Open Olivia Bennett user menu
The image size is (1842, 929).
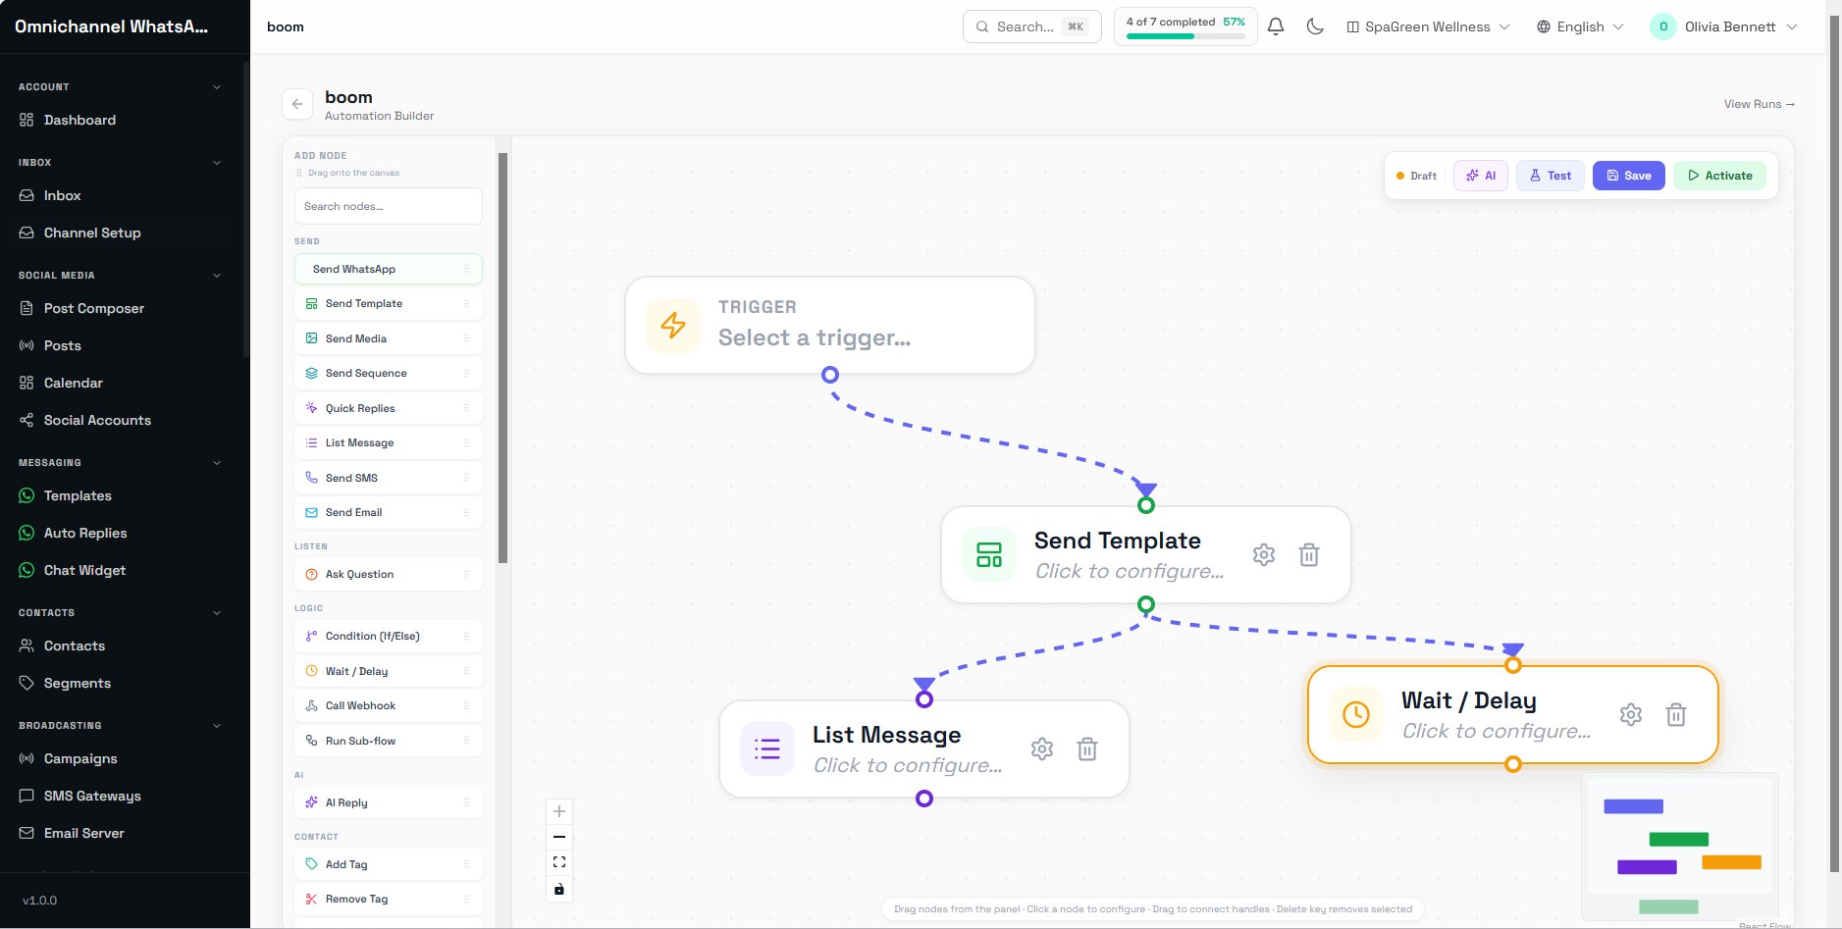1724,26
